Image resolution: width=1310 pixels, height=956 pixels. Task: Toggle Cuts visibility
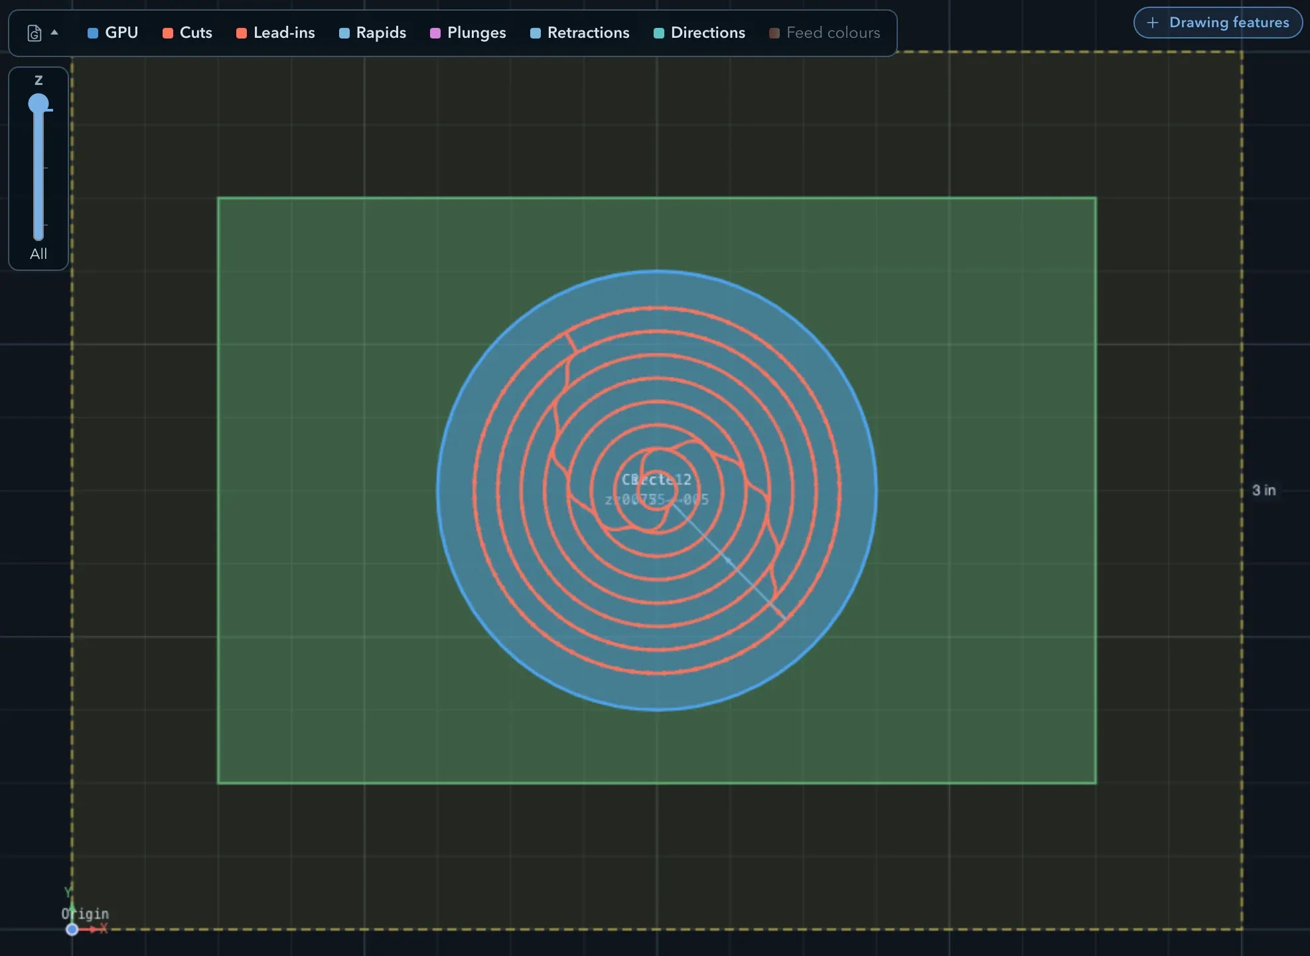[187, 33]
